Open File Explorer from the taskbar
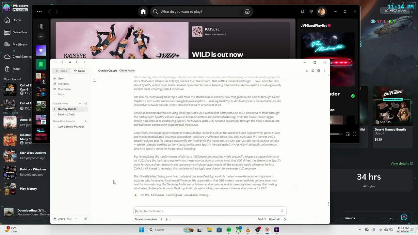Image resolution: width=418 pixels, height=235 pixels. tap(209, 230)
